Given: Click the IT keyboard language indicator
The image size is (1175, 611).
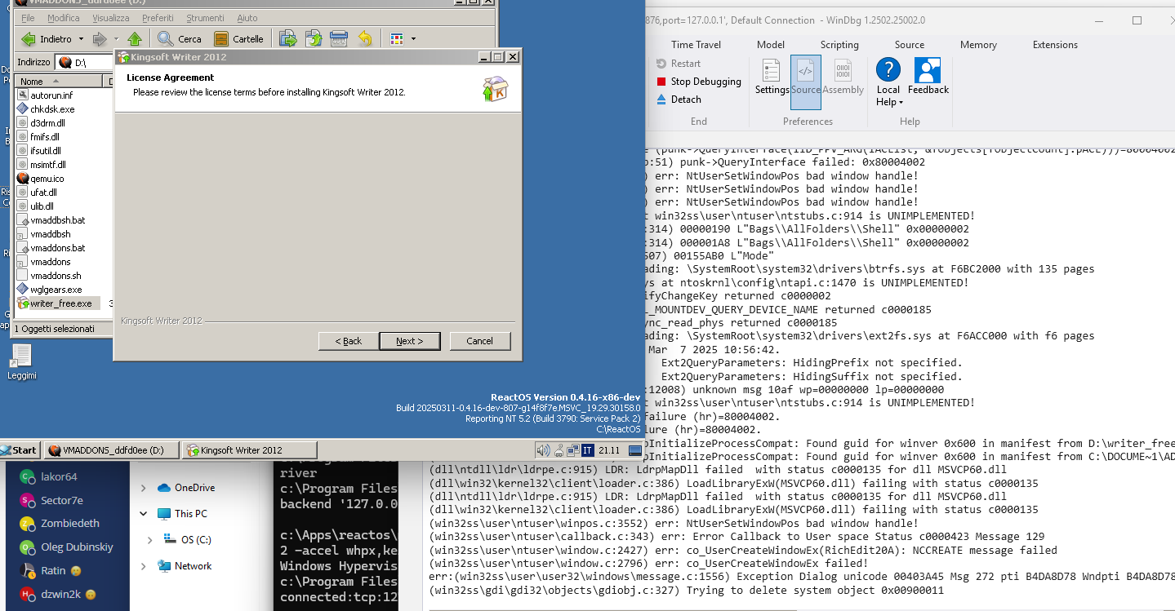Looking at the screenshot, I should pyautogui.click(x=586, y=449).
